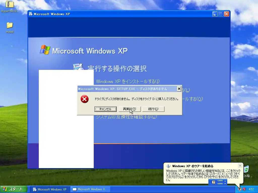The height and width of the screenshot is (193, 258).
Task: Open the スタート menu button
Action: (14, 189)
